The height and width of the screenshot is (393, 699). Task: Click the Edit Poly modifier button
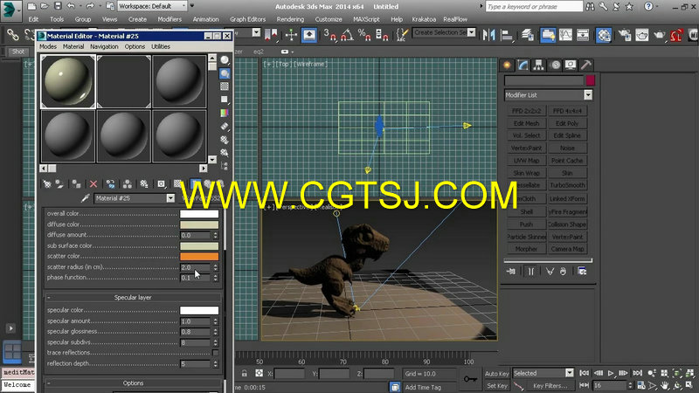[567, 123]
